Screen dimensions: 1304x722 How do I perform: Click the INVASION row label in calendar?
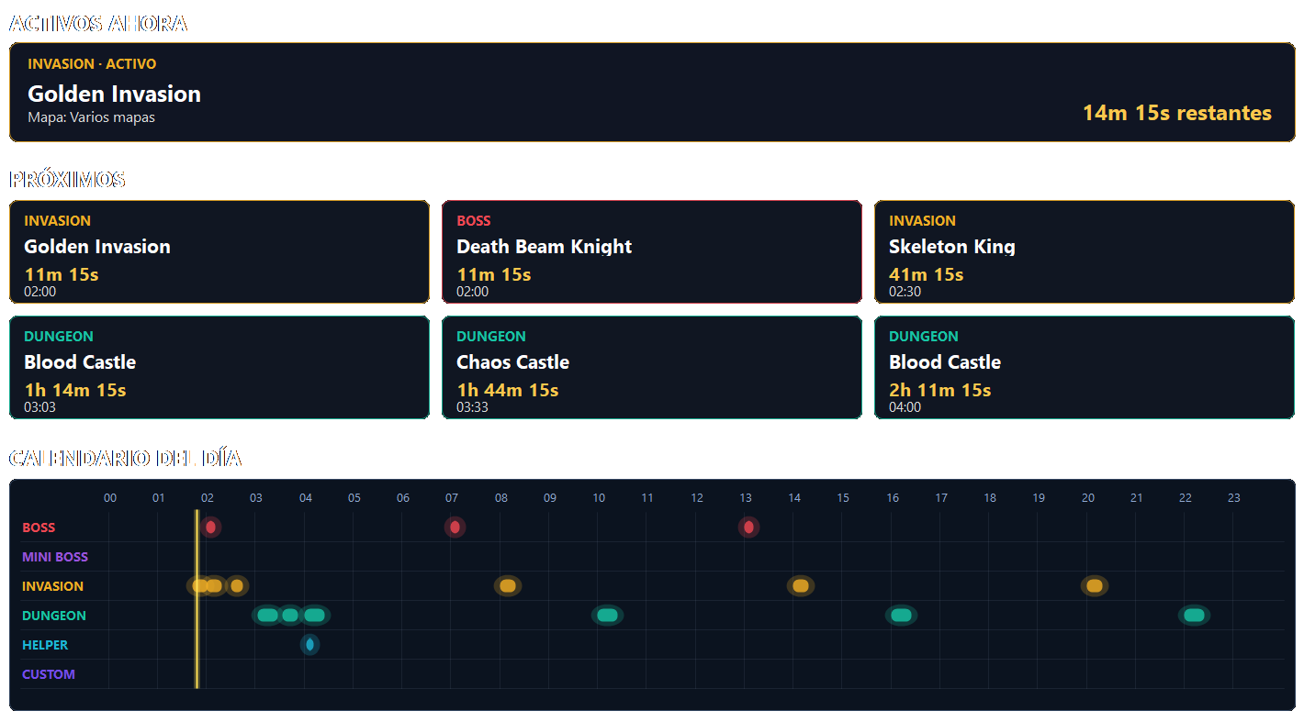point(52,586)
